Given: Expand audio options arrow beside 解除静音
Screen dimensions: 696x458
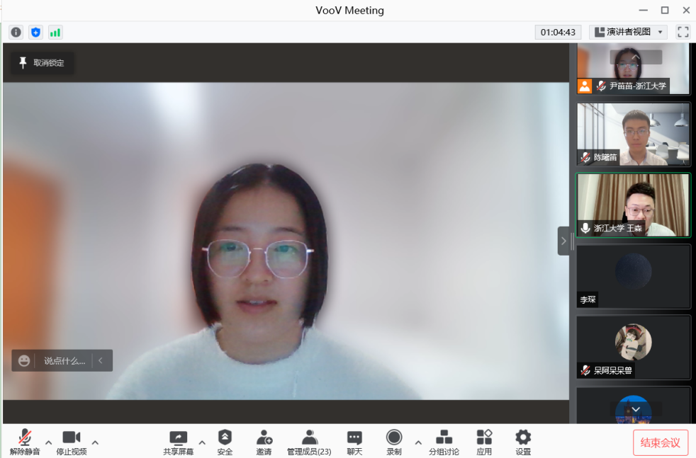Looking at the screenshot, I should pyautogui.click(x=48, y=442).
